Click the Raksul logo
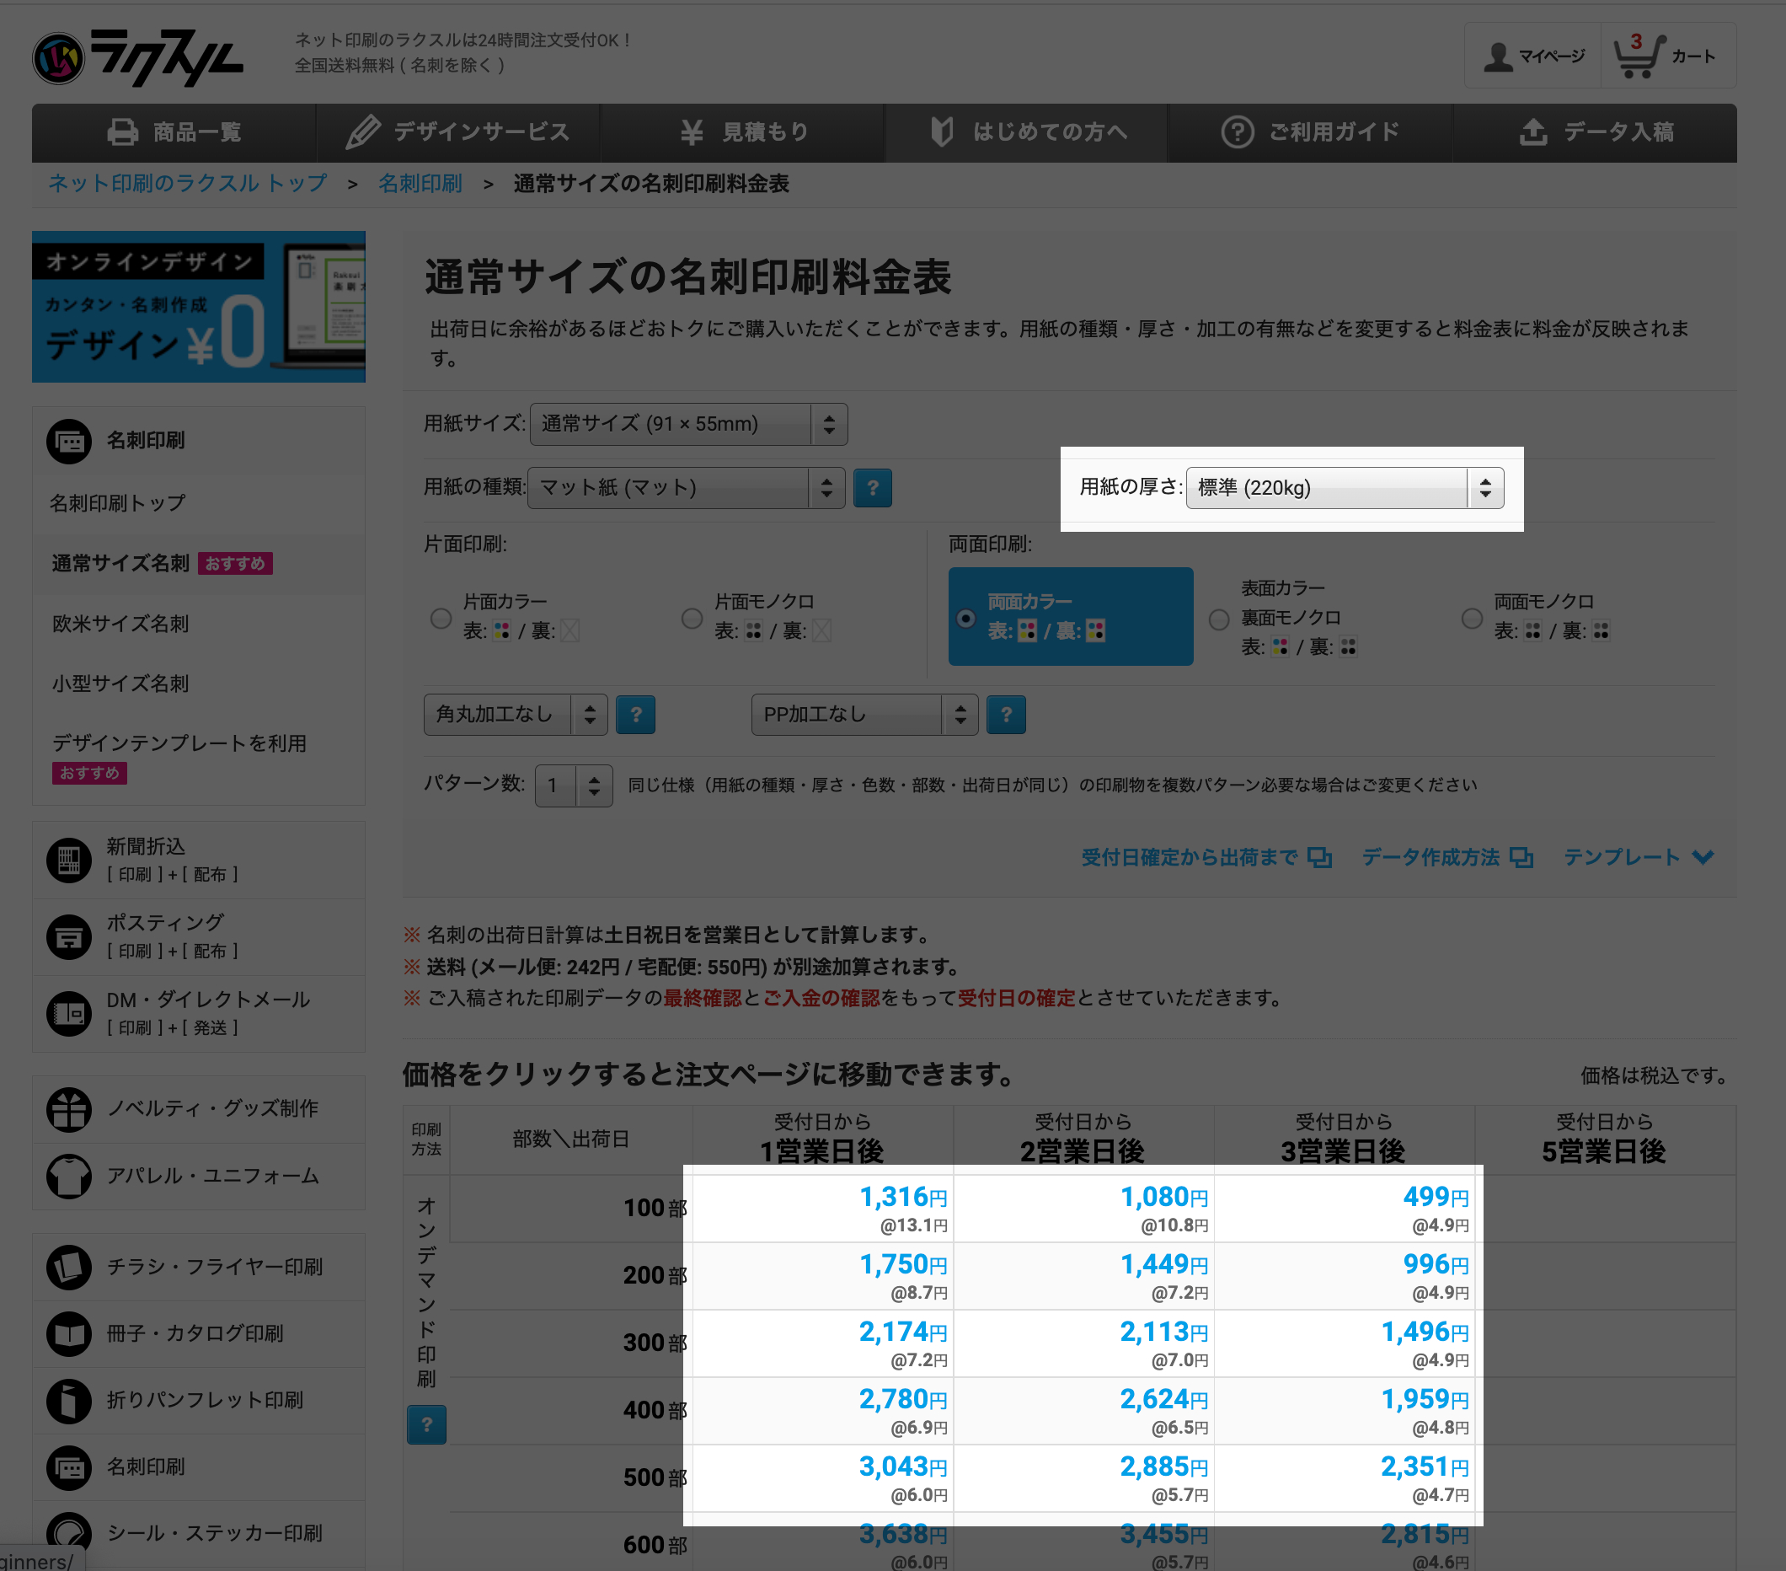The image size is (1786, 1571). tap(138, 56)
